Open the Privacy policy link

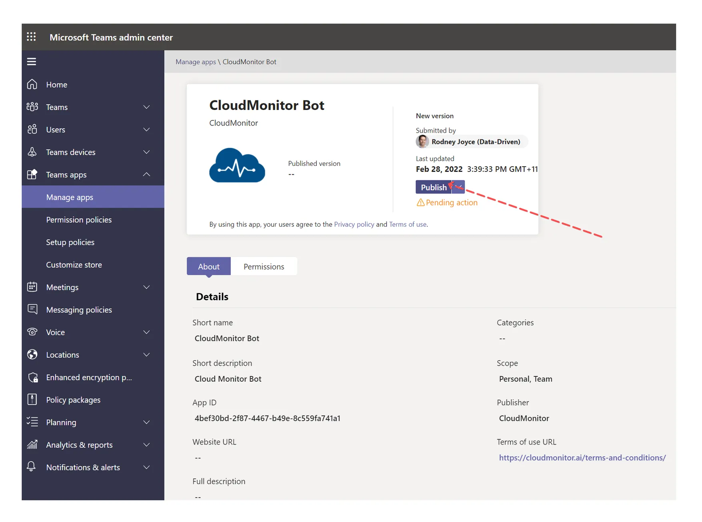click(x=354, y=224)
